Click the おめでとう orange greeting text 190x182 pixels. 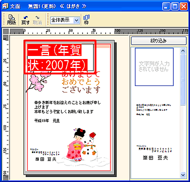(81, 81)
